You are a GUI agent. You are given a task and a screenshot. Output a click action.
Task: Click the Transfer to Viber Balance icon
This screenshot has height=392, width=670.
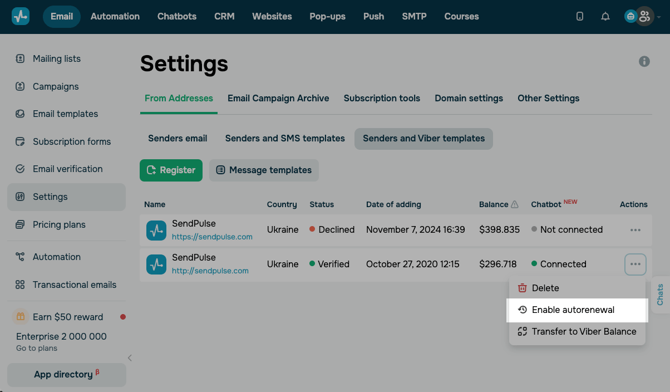point(523,331)
